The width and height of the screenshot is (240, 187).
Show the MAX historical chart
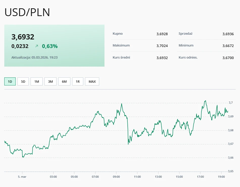(92, 81)
